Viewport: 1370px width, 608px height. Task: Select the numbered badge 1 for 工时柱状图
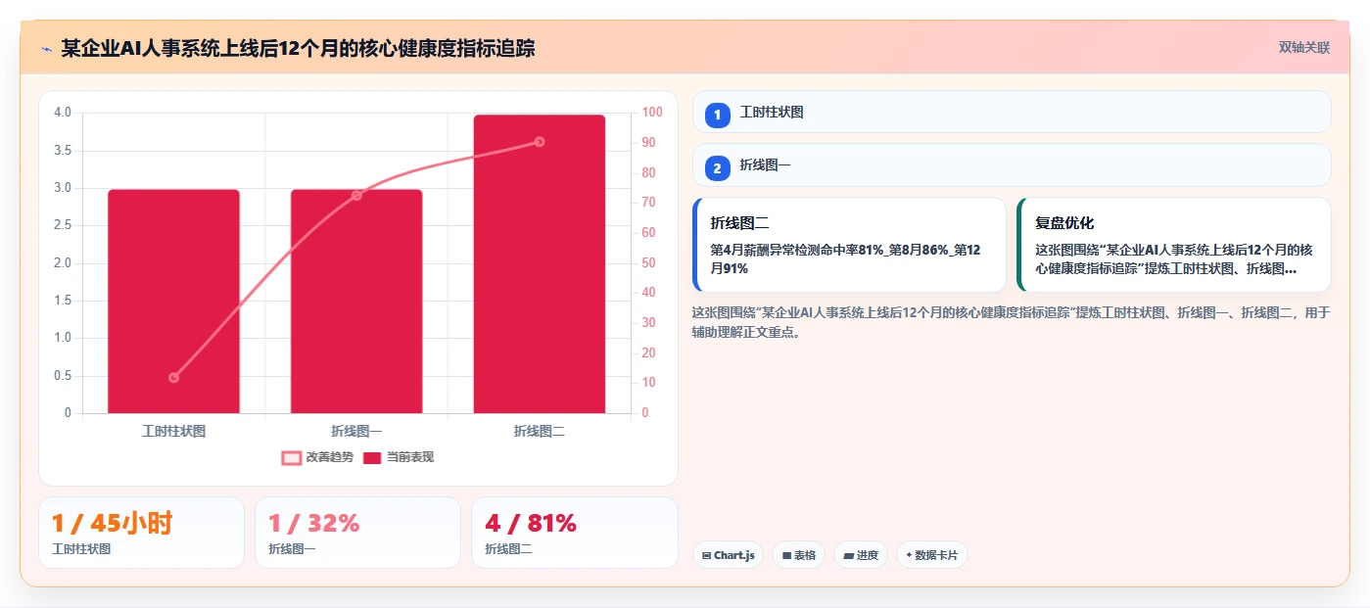point(717,115)
